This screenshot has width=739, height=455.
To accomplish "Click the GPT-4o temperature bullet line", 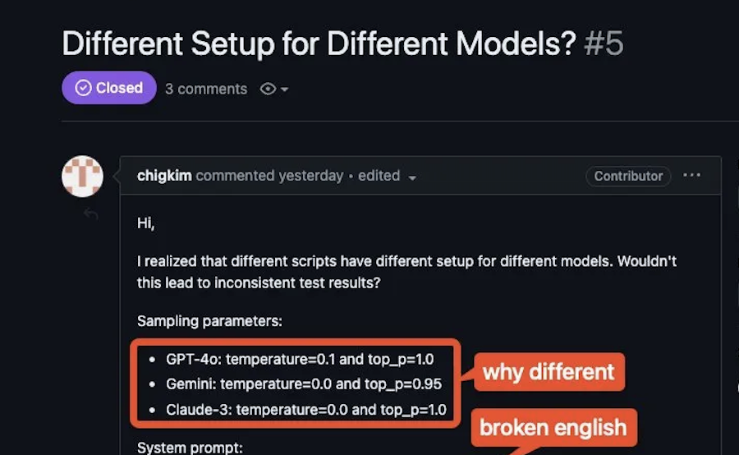I will (x=300, y=359).
